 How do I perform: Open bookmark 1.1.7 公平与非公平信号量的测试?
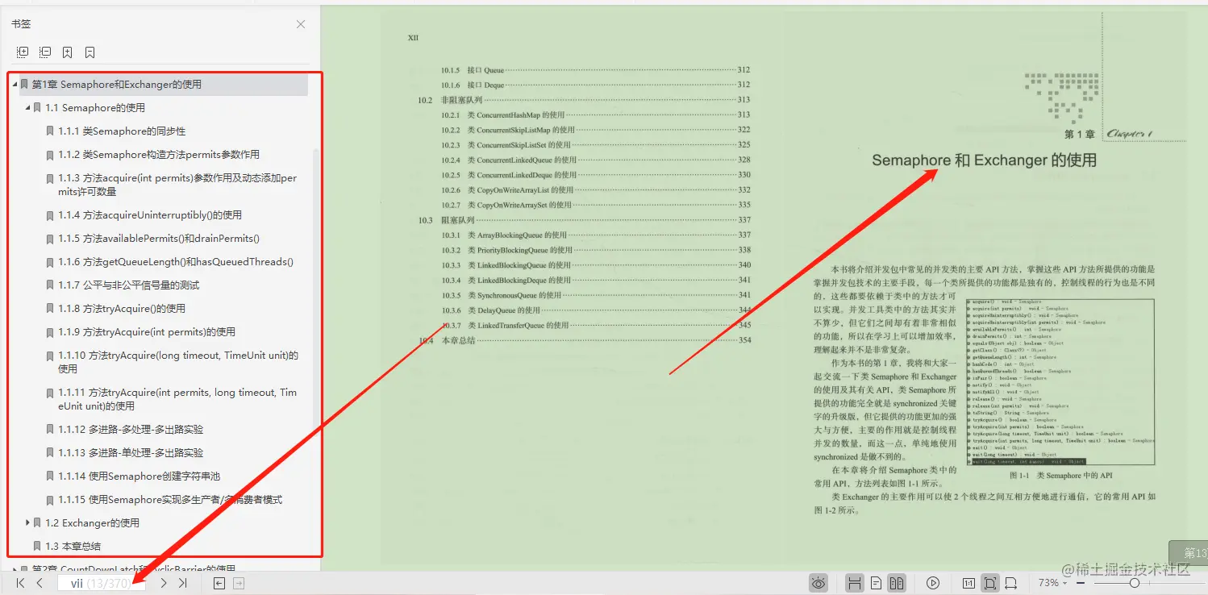(x=129, y=285)
